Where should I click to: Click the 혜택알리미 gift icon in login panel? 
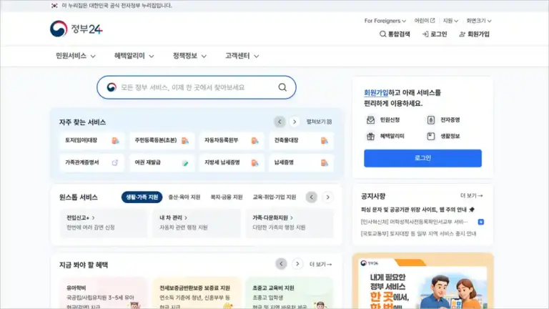tap(370, 136)
